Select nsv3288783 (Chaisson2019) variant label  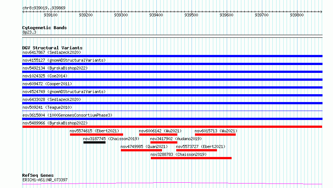[x=178, y=154]
